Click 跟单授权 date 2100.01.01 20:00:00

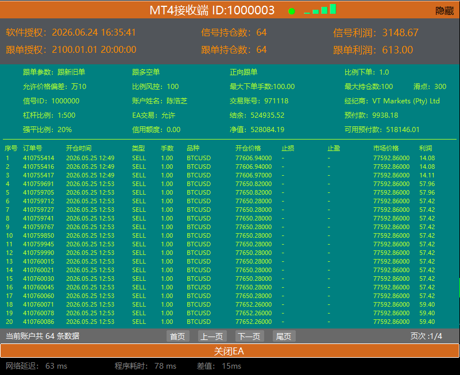(x=94, y=49)
